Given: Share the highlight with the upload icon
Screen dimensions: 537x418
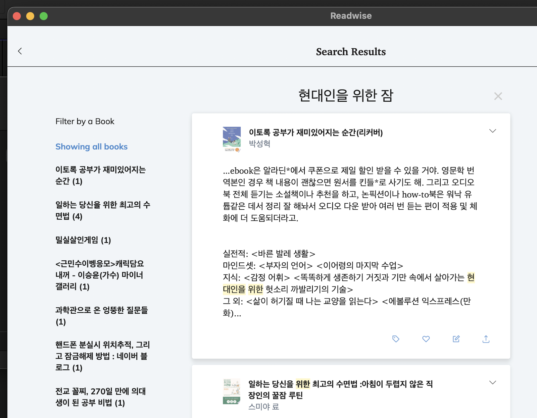Looking at the screenshot, I should [486, 339].
